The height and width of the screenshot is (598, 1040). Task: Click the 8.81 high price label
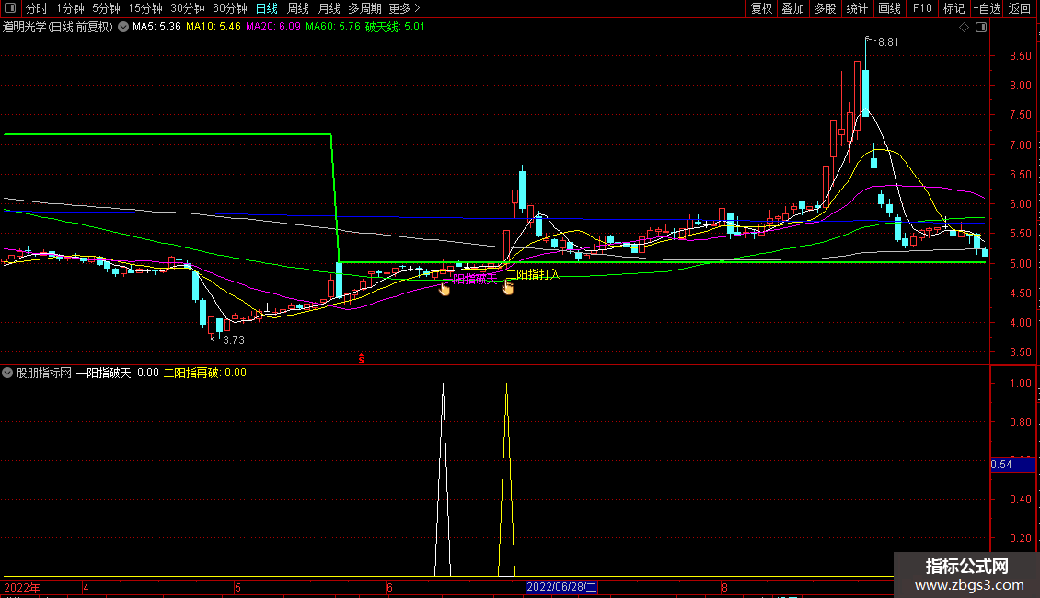[888, 41]
